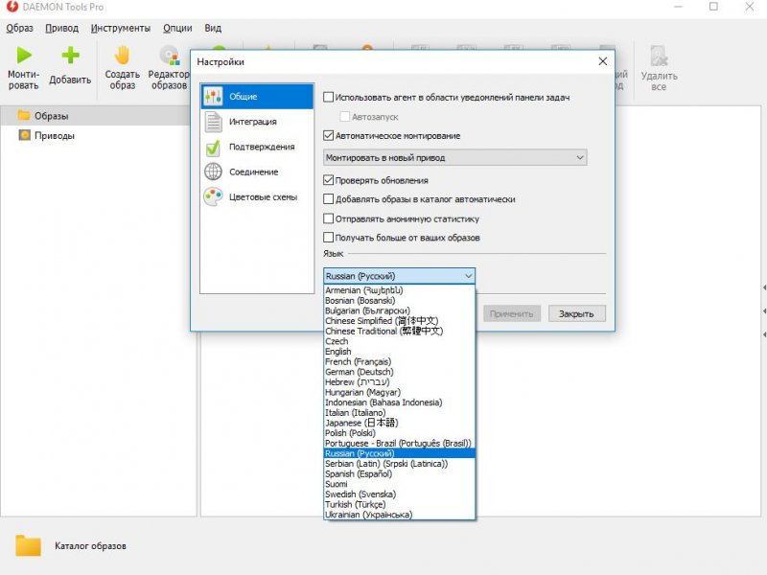Select Czech from language list
Viewport: 767px width, 575px height.
click(x=399, y=341)
